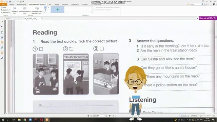The image size is (217, 122).
Task: Select the line mark stamp
Action: [x=48, y=10]
